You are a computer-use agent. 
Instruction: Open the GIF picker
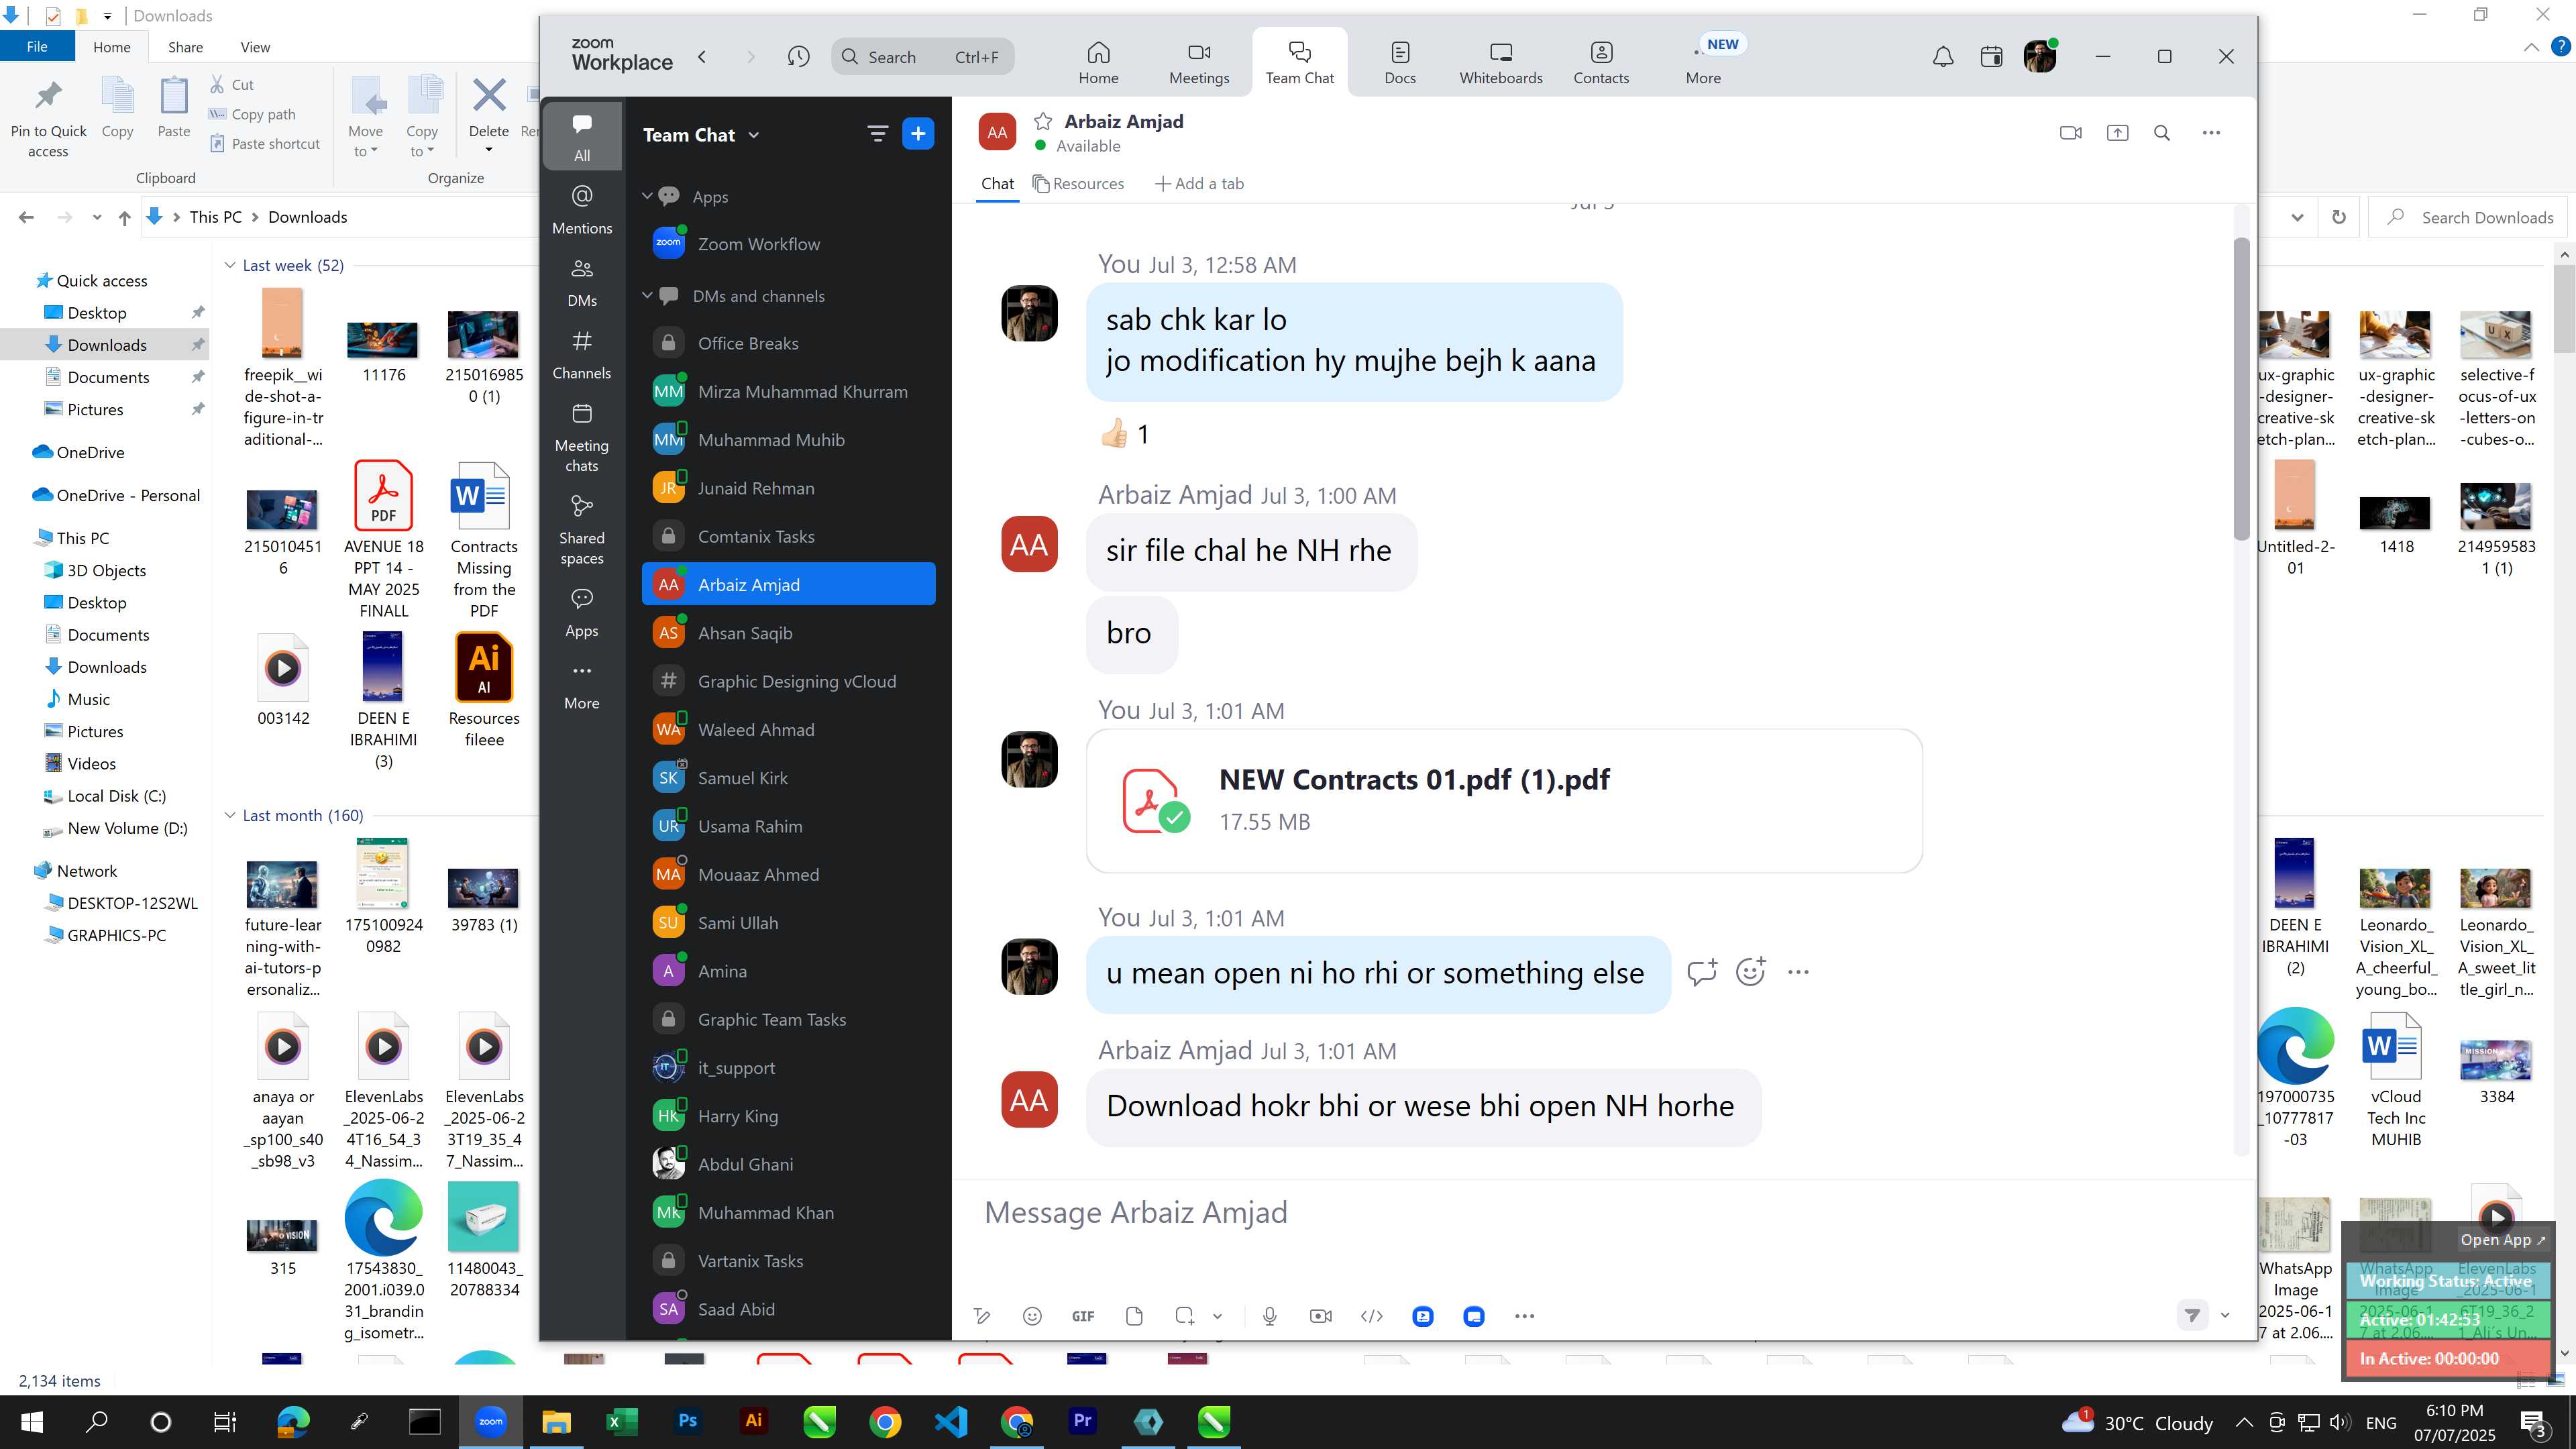tap(1083, 1316)
